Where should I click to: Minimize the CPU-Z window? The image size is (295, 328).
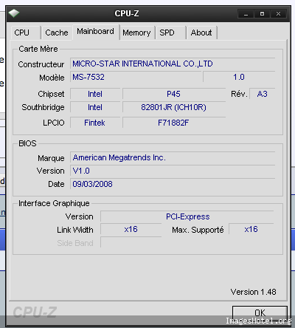tap(246, 14)
